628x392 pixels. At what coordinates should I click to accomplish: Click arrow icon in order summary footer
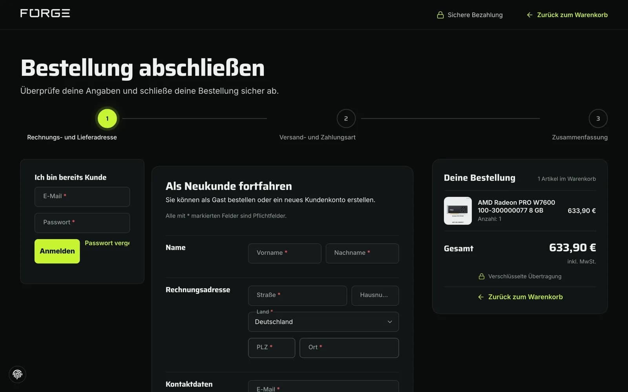coord(481,297)
